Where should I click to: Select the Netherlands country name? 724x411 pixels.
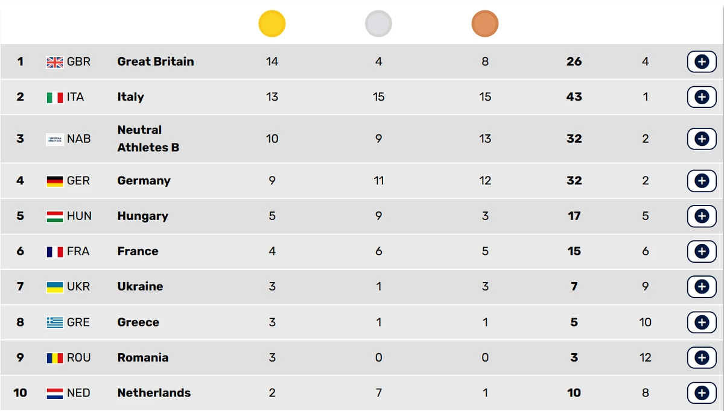[154, 393]
